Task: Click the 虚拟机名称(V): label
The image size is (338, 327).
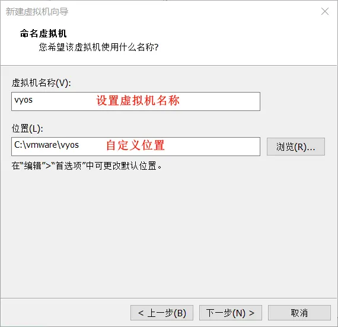Action: tap(41, 83)
